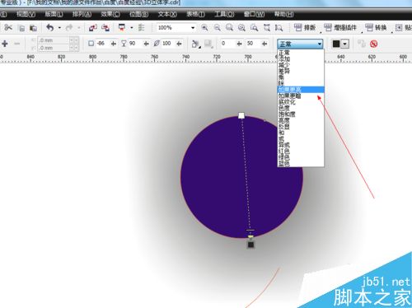The width and height of the screenshot is (412, 308).
Task: Click the delete preset minus icon
Action: point(17,44)
